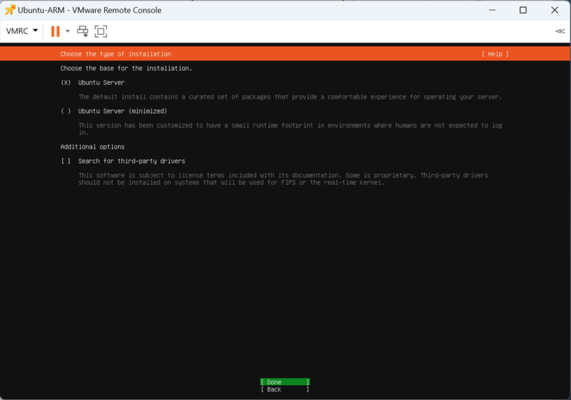Enable Search for third-party drivers checkbox
The width and height of the screenshot is (571, 400).
66,161
